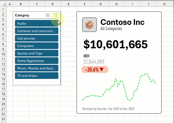Select row 1 header
The image size is (174, 123).
click(x=3, y=9)
